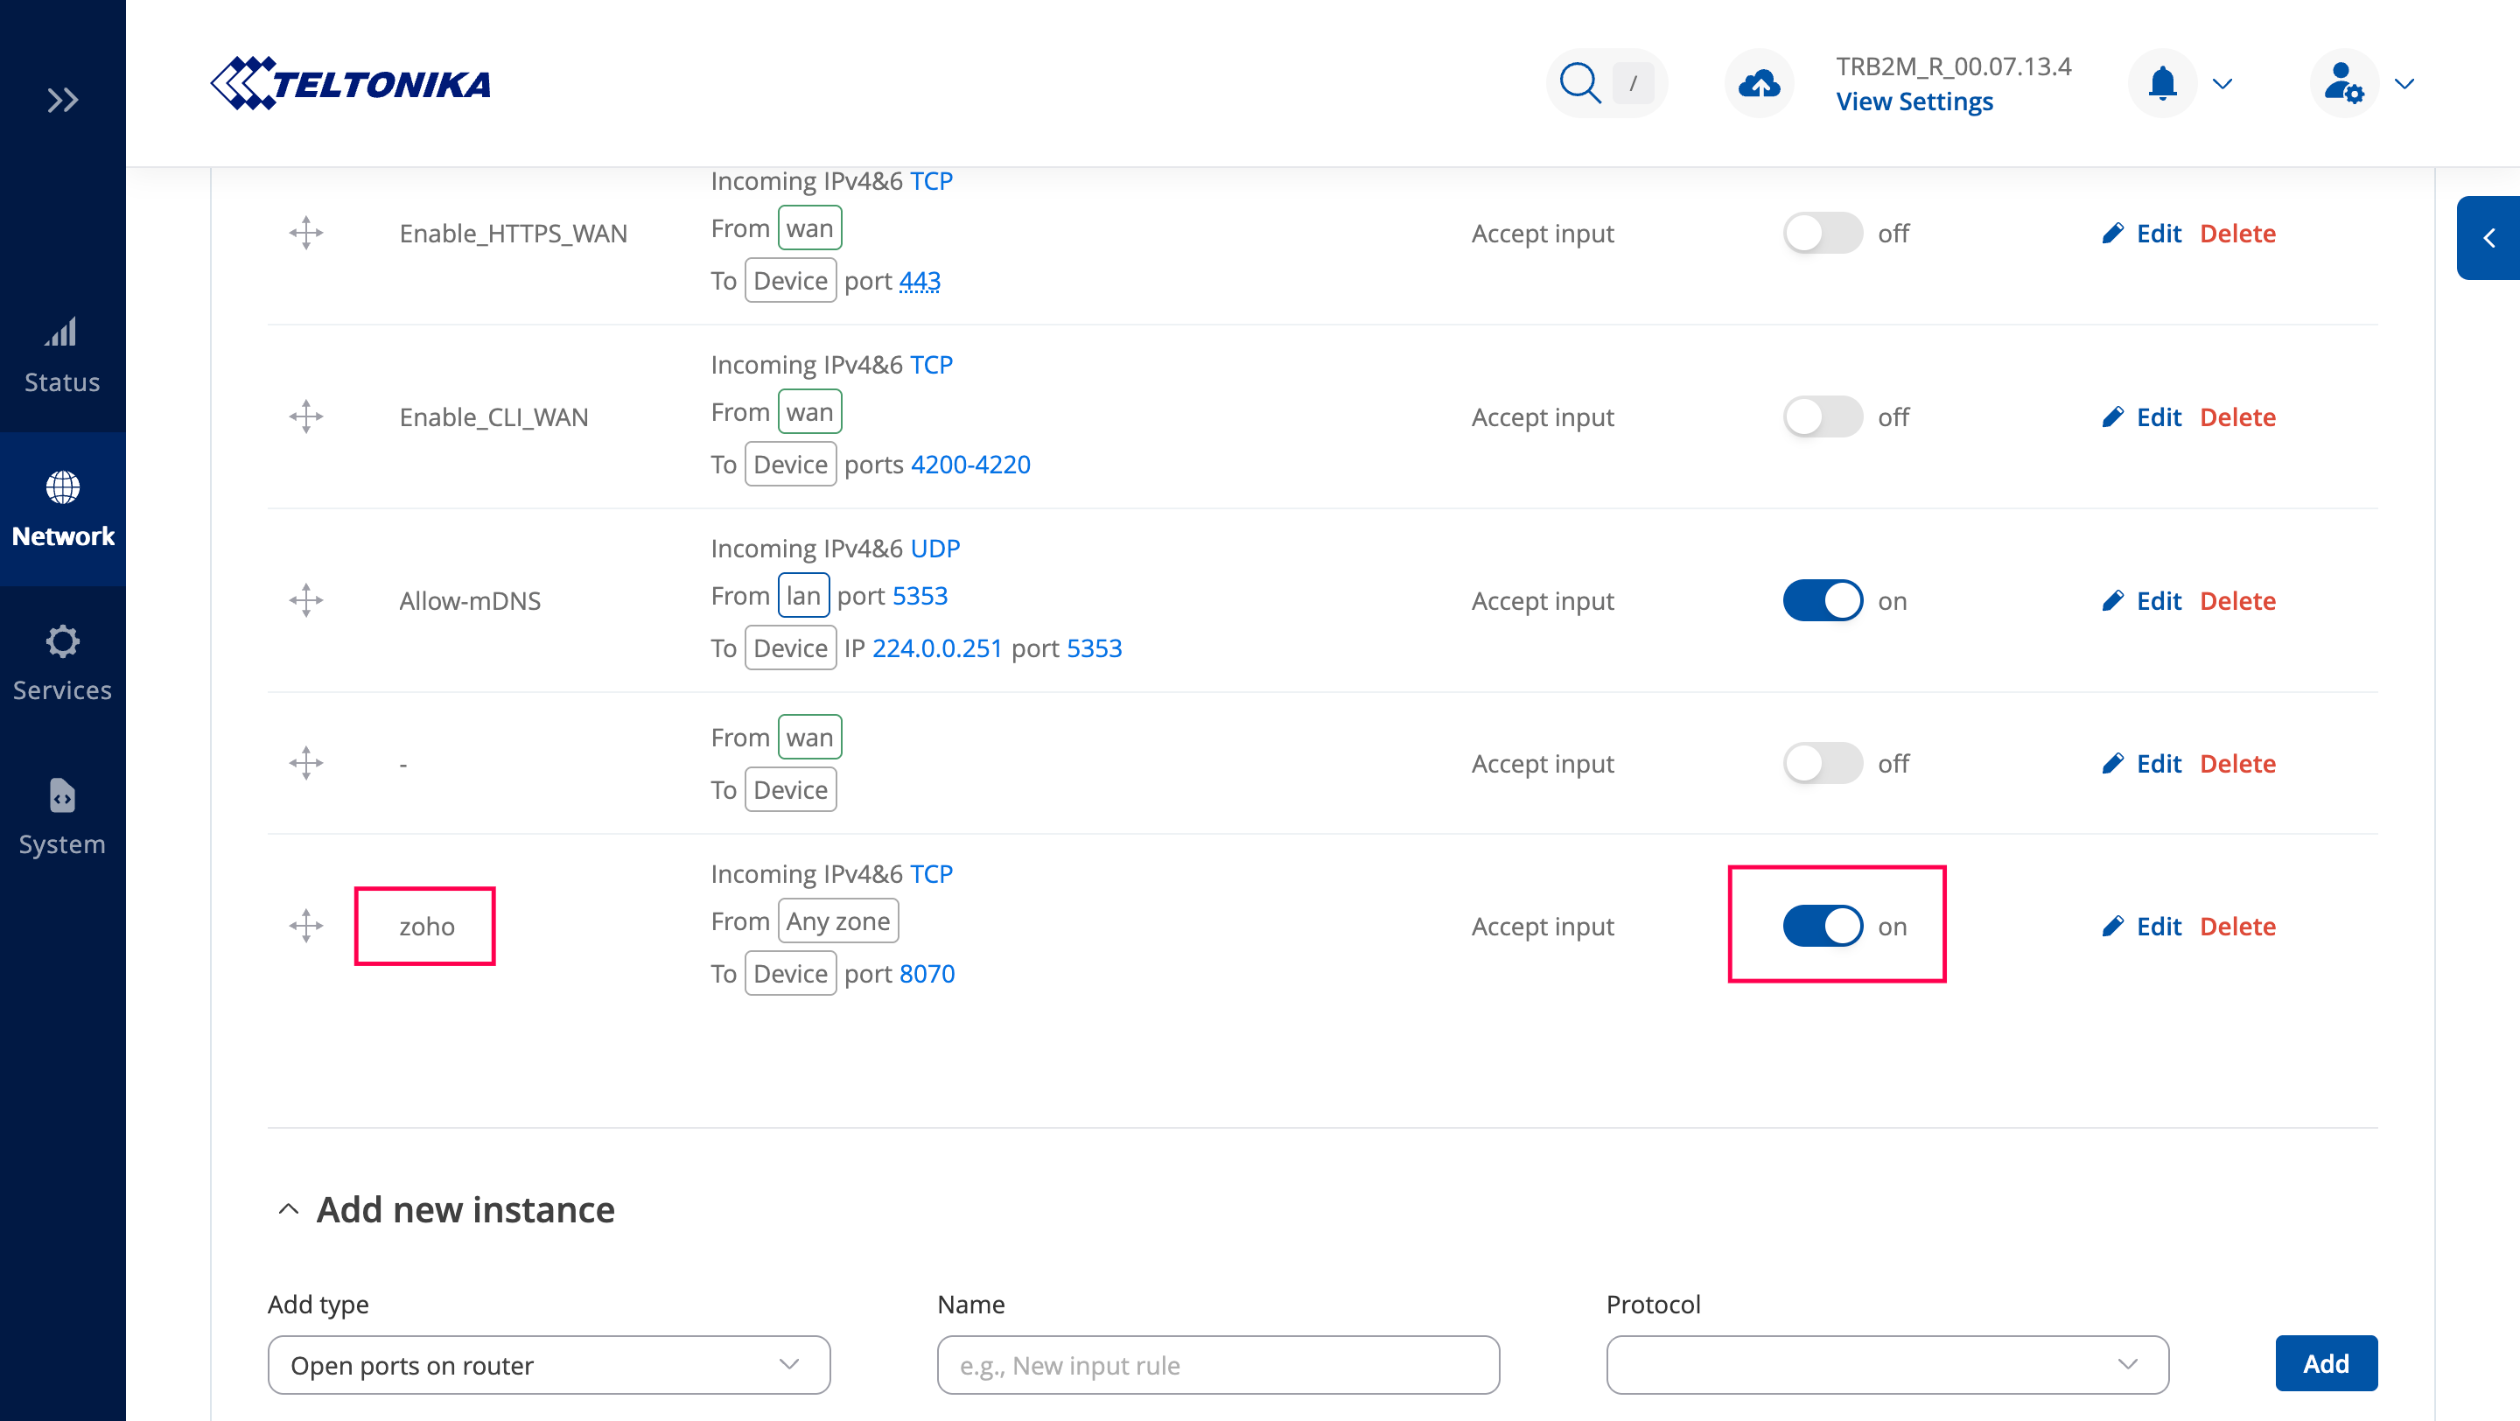Viewport: 2520px width, 1421px height.
Task: Collapse the Add new instance section
Action: click(x=289, y=1210)
